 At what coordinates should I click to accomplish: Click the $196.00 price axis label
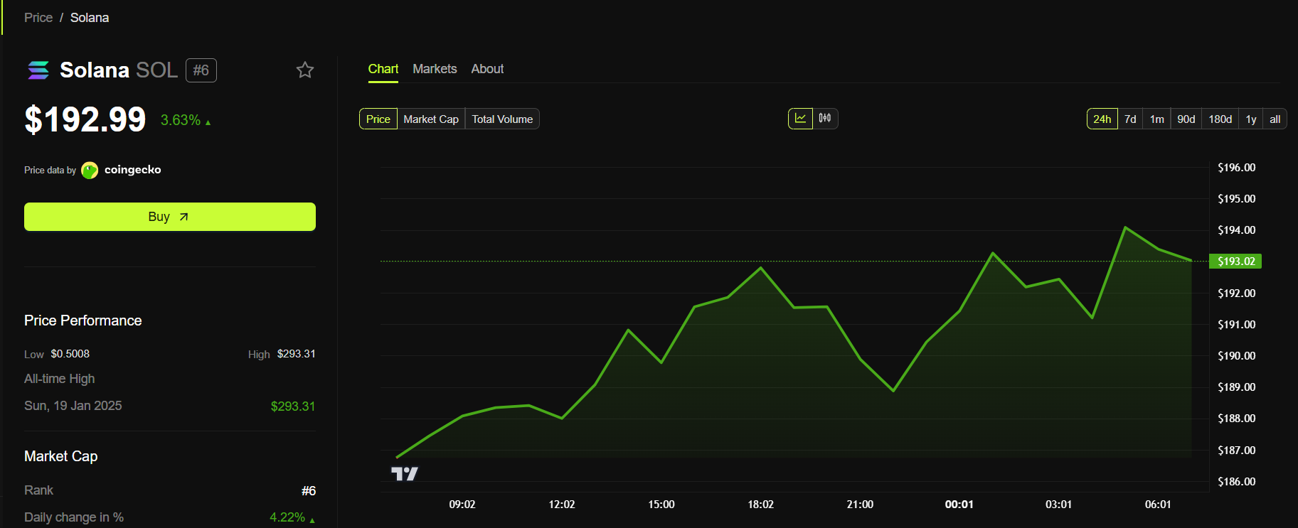1237,168
